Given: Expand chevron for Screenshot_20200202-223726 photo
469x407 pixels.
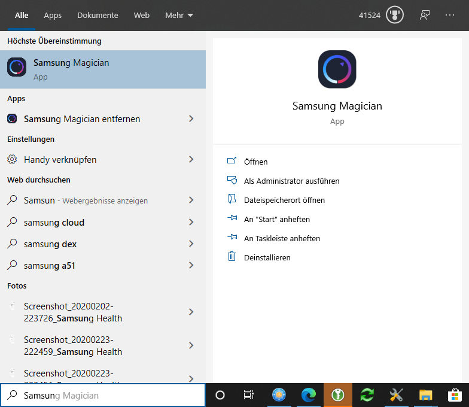Looking at the screenshot, I should coord(191,312).
